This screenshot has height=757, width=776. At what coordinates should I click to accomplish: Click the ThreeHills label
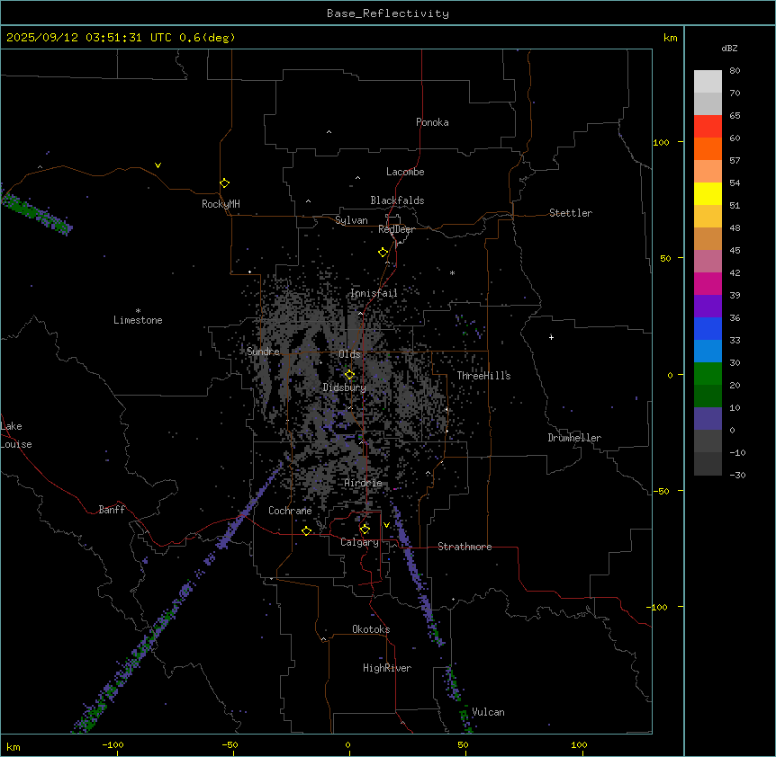[483, 376]
